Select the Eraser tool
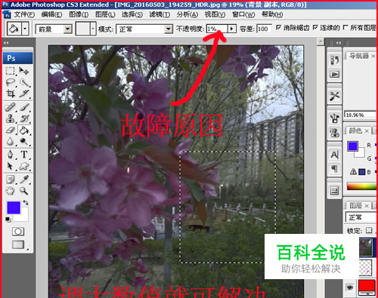Image resolution: width=378 pixels, height=298 pixels. pyautogui.click(x=11, y=131)
